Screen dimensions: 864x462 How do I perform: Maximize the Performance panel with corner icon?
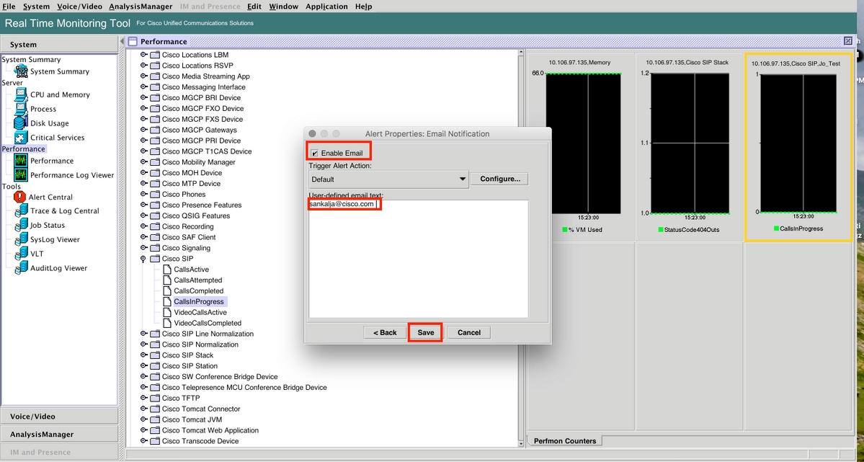(848, 41)
